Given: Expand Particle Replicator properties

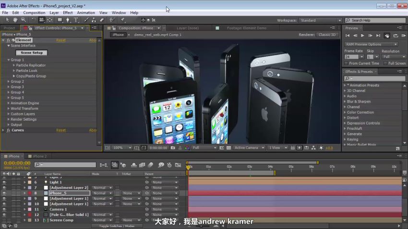Looking at the screenshot, I should [x=14, y=65].
